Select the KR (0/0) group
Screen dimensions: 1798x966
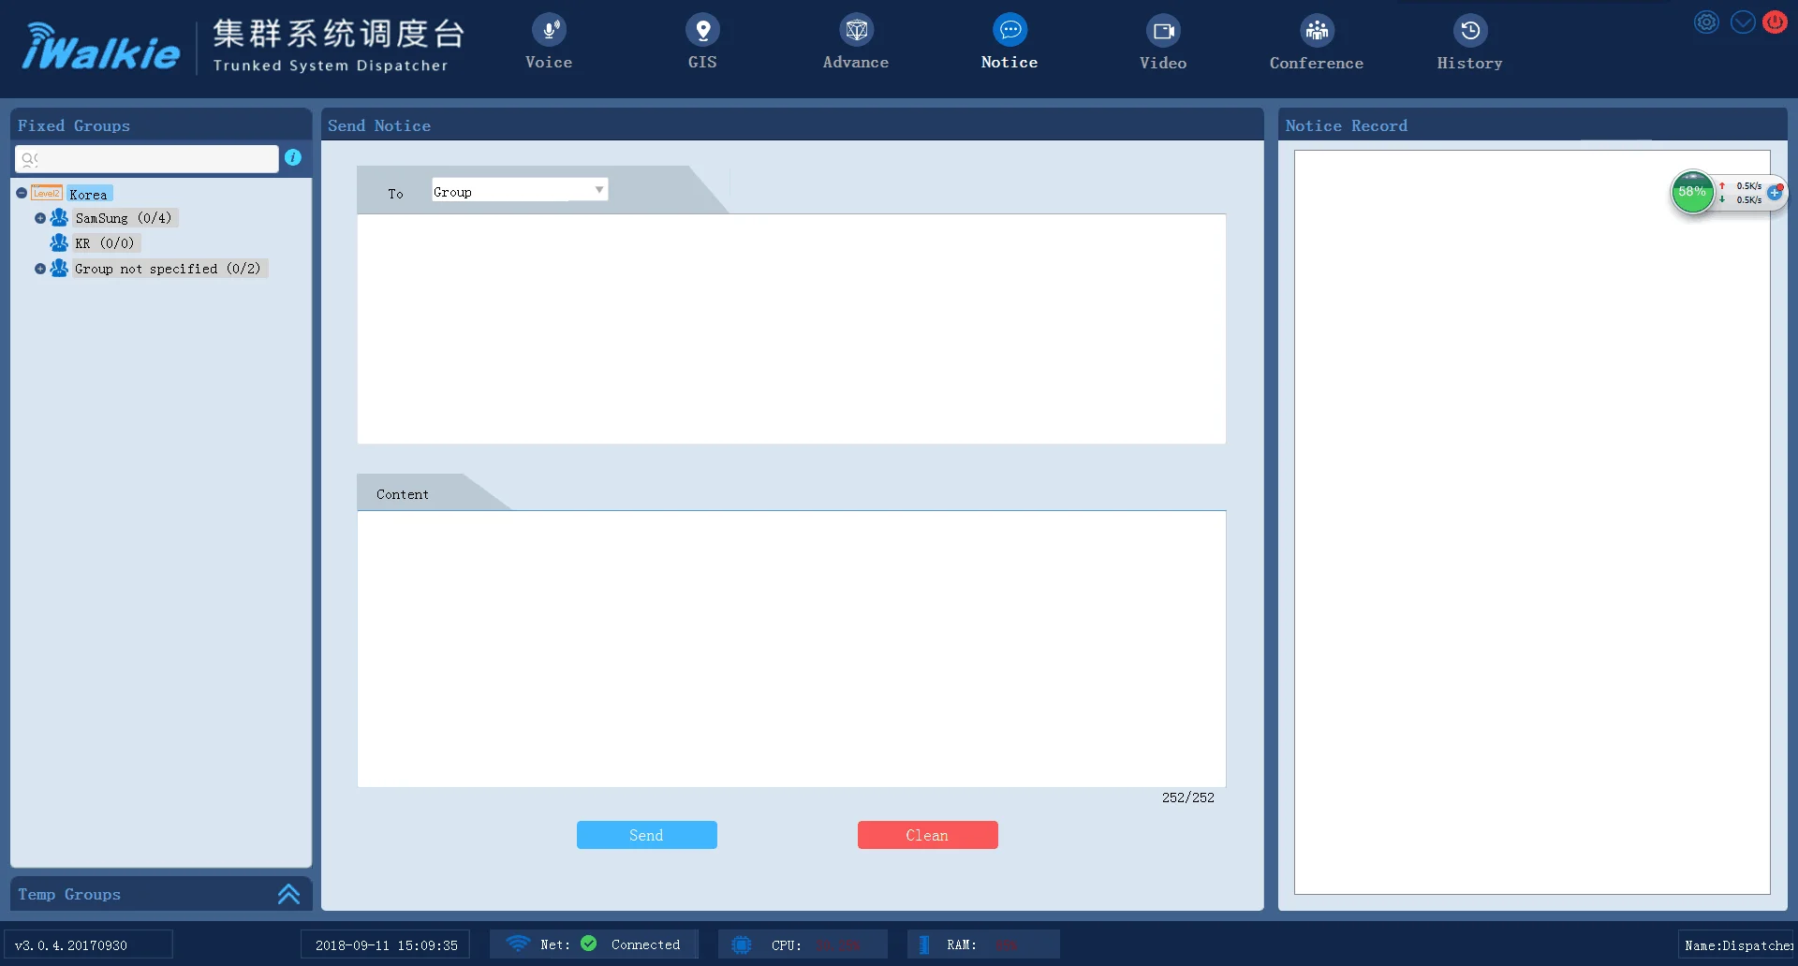[105, 243]
